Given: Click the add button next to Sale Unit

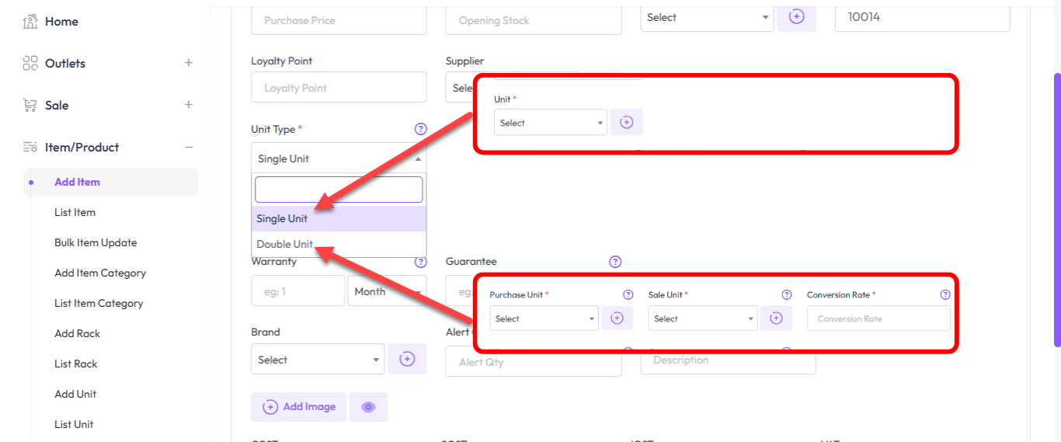Looking at the screenshot, I should (775, 318).
